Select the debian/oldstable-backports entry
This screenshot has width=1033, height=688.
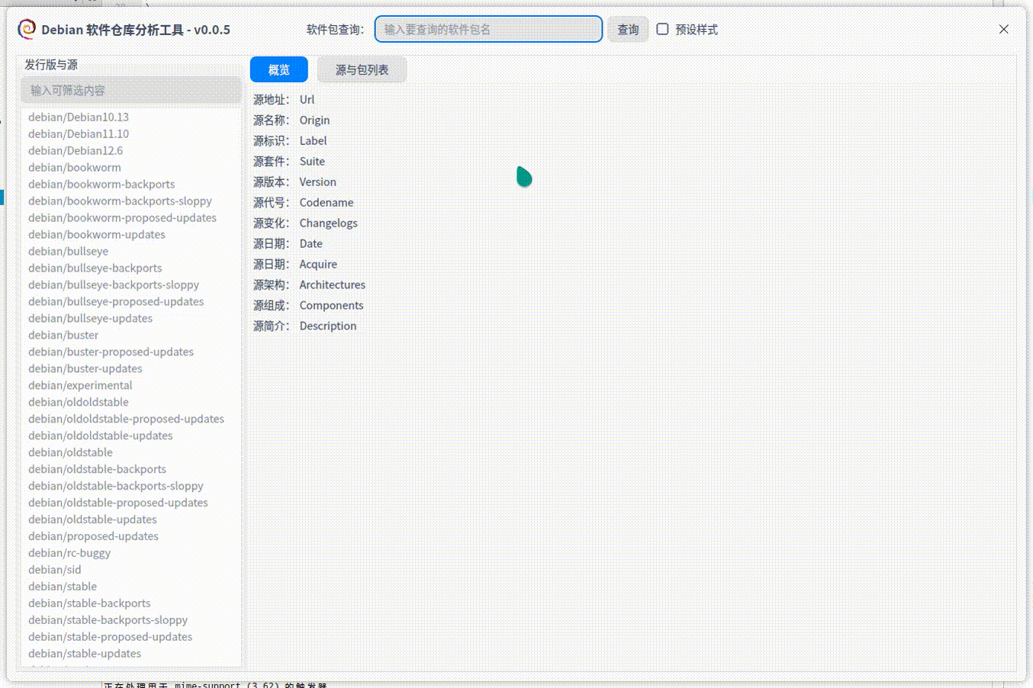point(131,469)
